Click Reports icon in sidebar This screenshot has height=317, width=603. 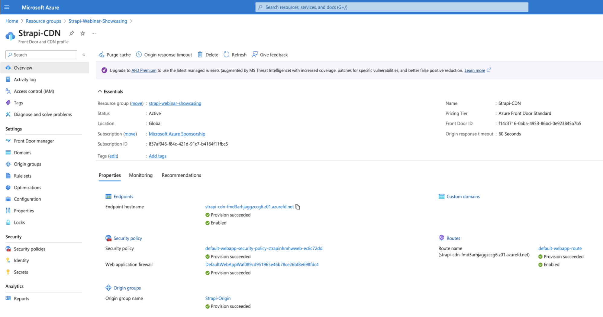point(8,299)
